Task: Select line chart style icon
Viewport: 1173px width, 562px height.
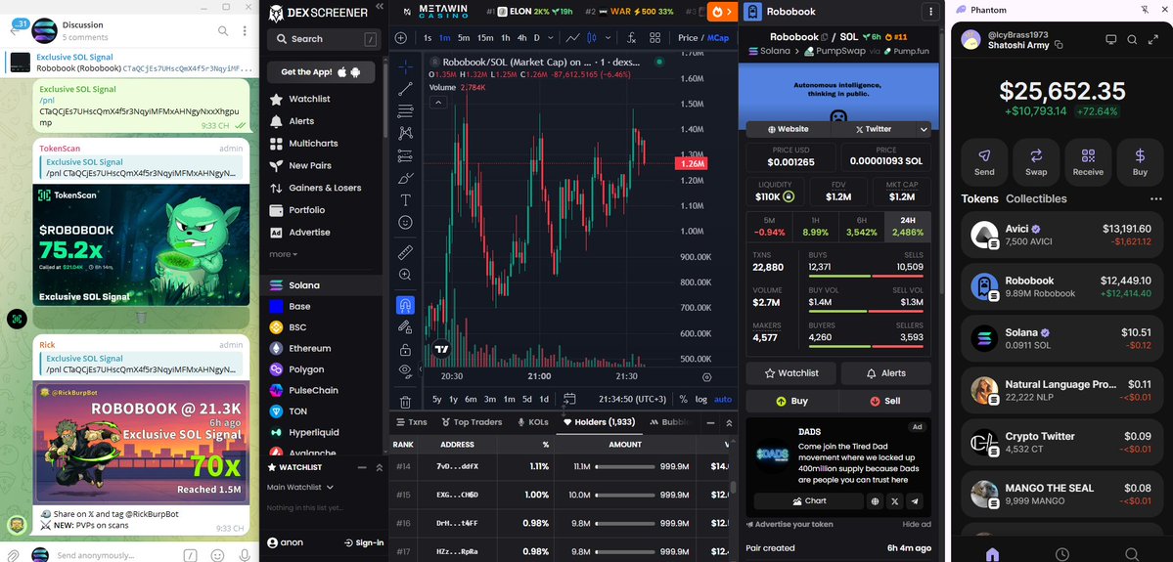Action: pos(573,37)
